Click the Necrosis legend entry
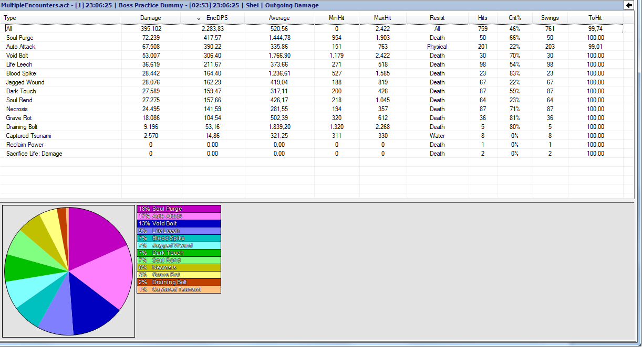This screenshot has height=347, width=642. click(x=179, y=267)
